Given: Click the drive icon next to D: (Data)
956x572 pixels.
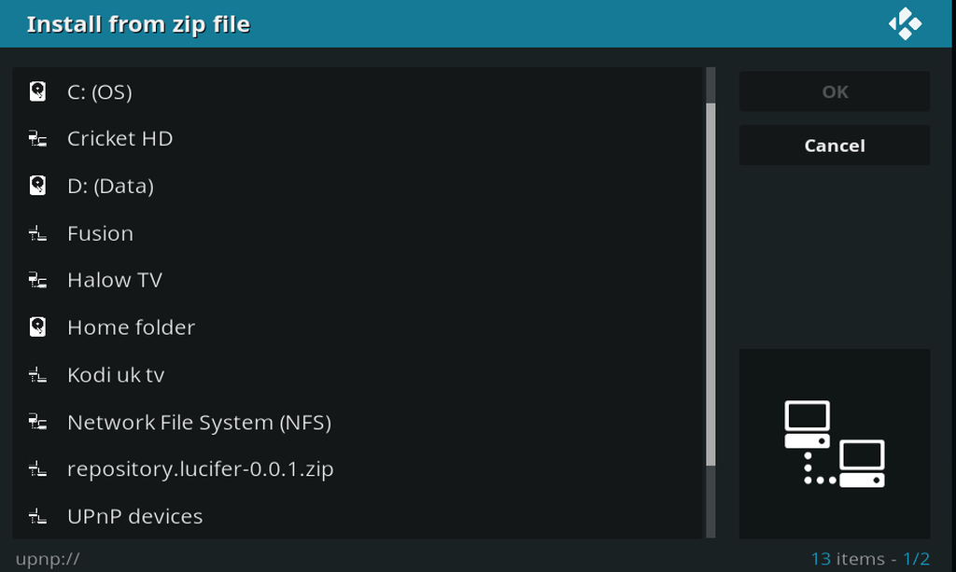Looking at the screenshot, I should tap(37, 186).
